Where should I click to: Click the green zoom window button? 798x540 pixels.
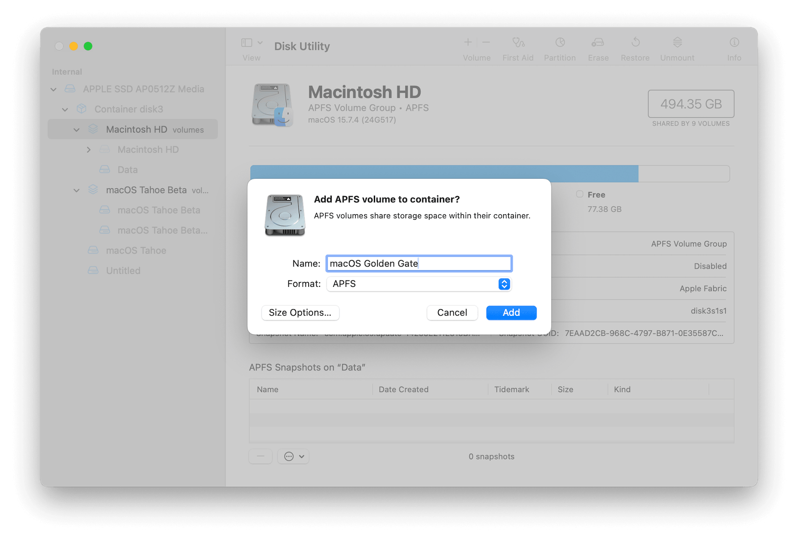coord(88,46)
